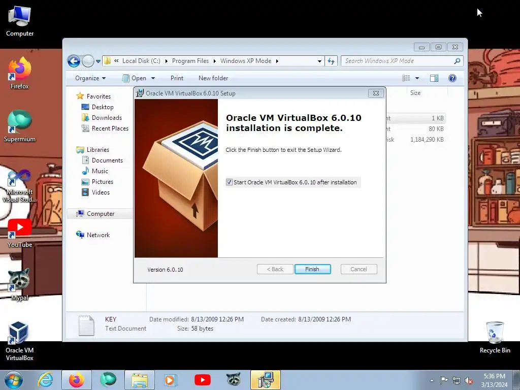
Task: Open Microsoft Visual Studio desktop shortcut
Action: [20, 186]
